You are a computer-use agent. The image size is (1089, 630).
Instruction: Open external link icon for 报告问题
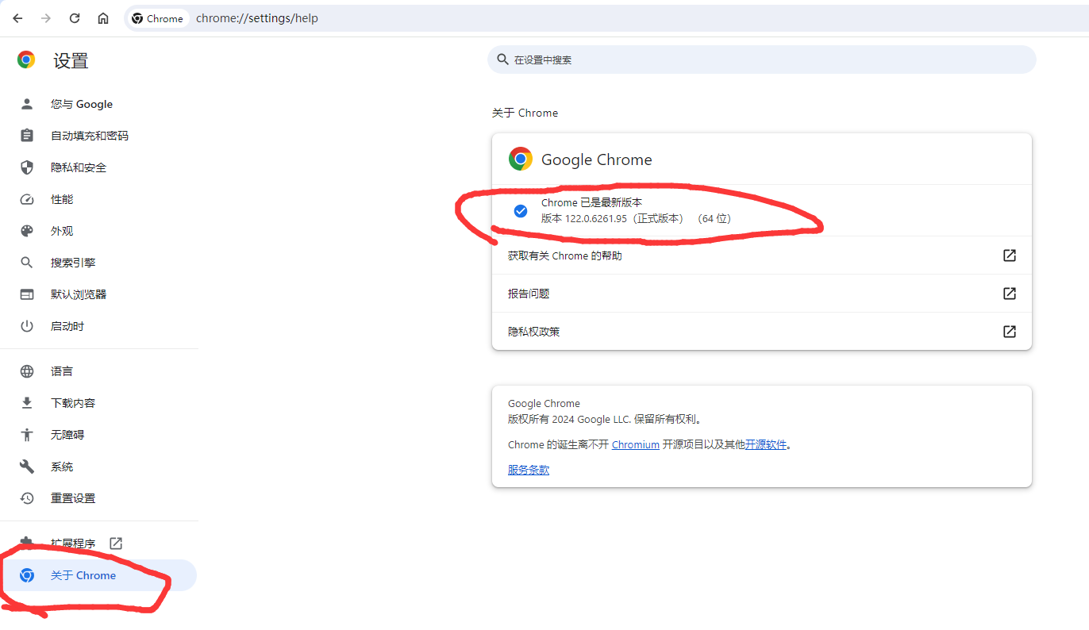(1010, 294)
